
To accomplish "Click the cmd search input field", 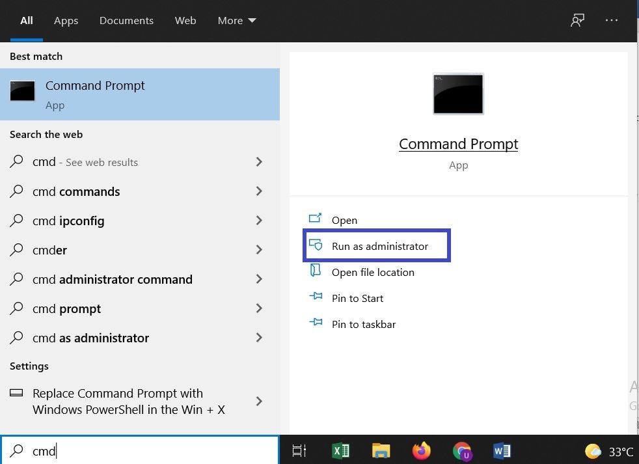I will pos(130,450).
